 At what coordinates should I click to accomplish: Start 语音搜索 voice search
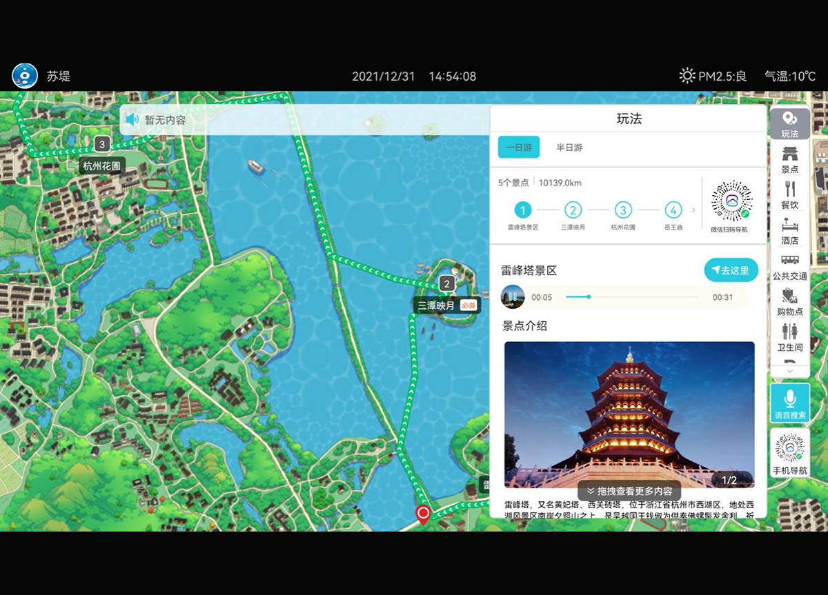[x=789, y=403]
